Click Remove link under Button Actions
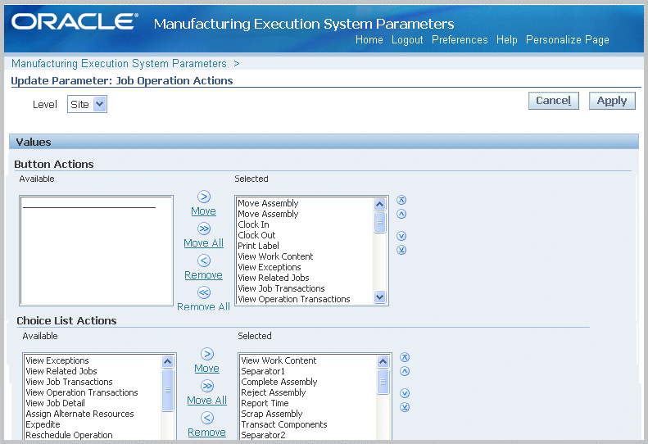Viewport: 648px width, 444px height. pos(203,275)
